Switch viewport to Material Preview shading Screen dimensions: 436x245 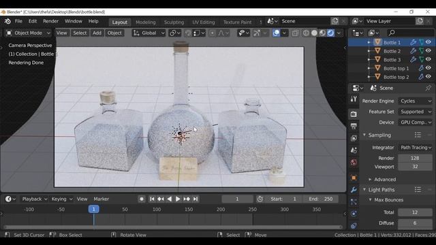(322, 33)
